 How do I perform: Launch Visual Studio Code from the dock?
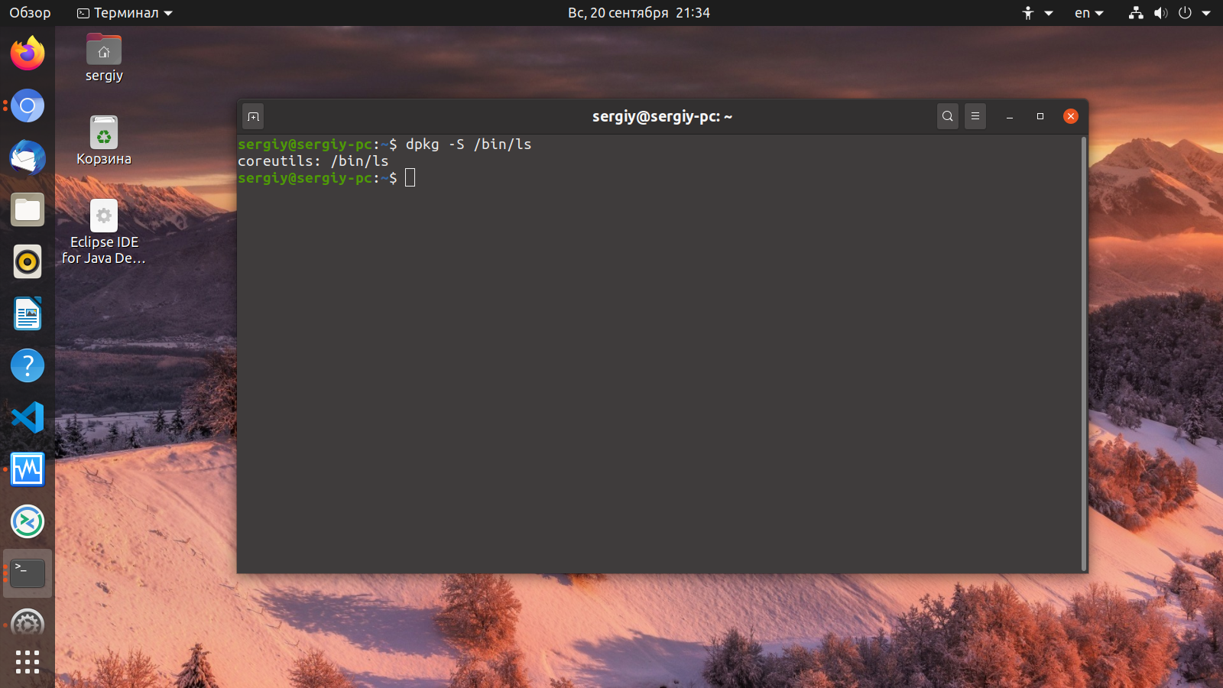28,417
